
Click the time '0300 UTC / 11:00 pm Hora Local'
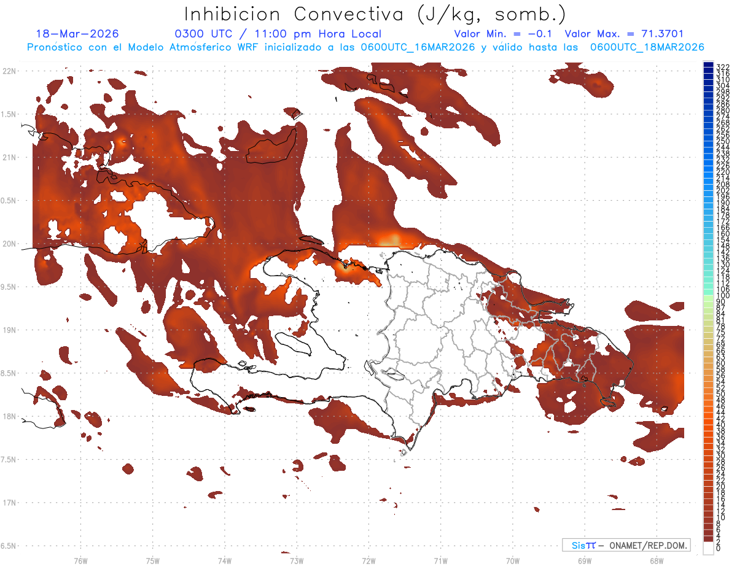pos(278,34)
